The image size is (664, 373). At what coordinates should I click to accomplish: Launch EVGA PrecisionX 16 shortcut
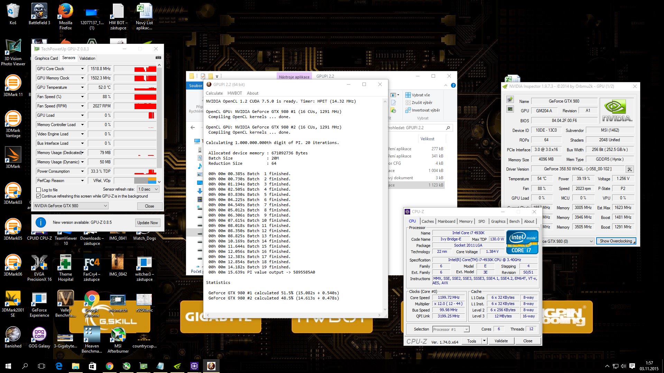coord(39,268)
